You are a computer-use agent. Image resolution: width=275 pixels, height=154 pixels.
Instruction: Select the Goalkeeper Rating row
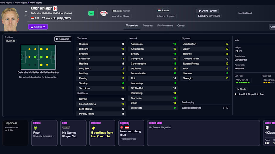[205, 108]
